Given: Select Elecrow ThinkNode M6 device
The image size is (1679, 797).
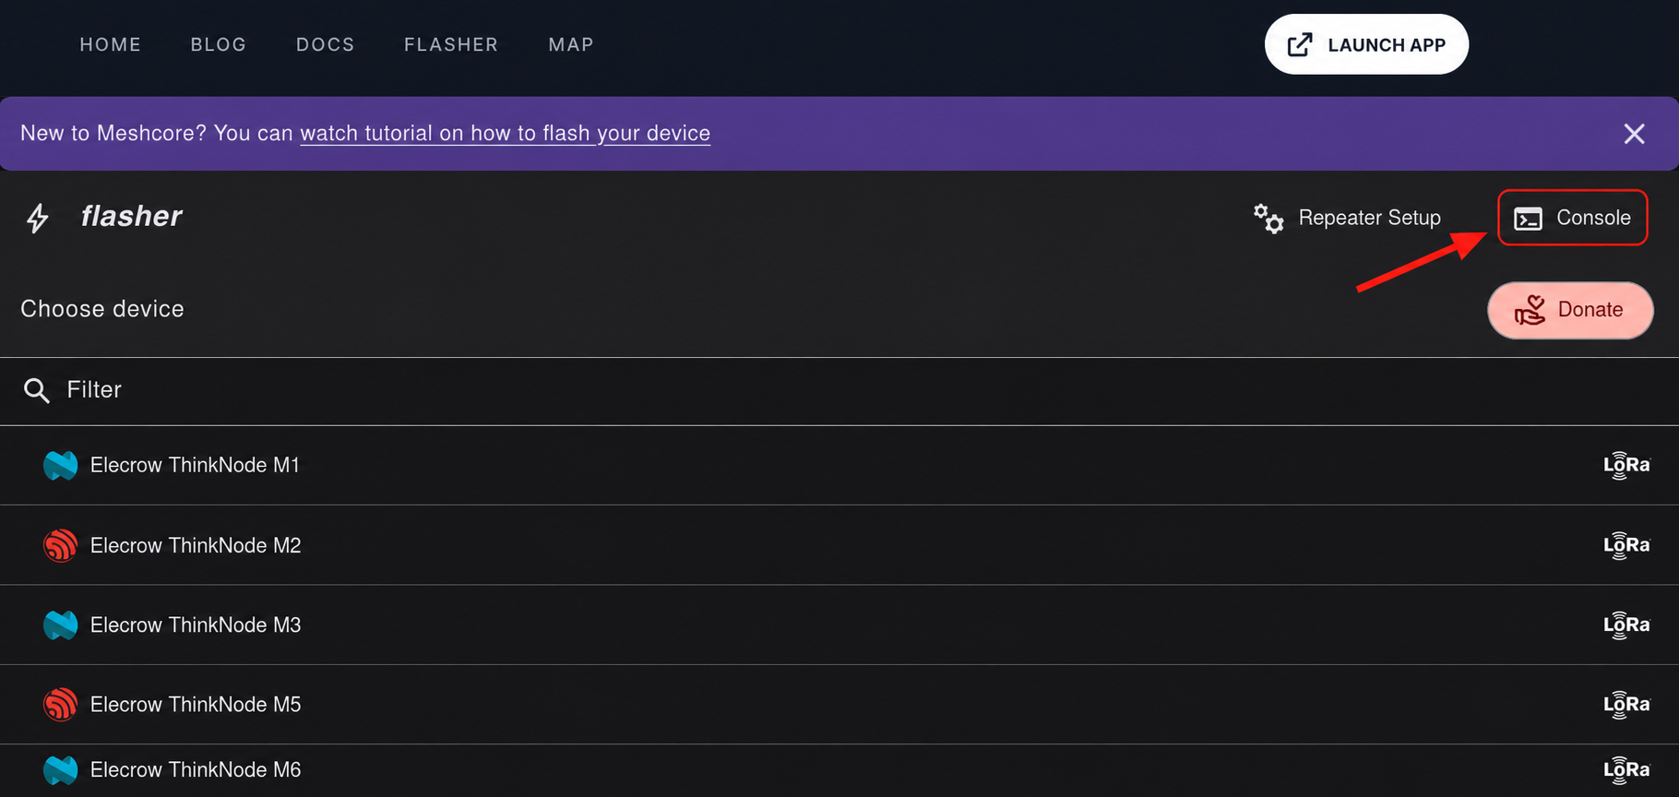Looking at the screenshot, I should click(x=839, y=770).
